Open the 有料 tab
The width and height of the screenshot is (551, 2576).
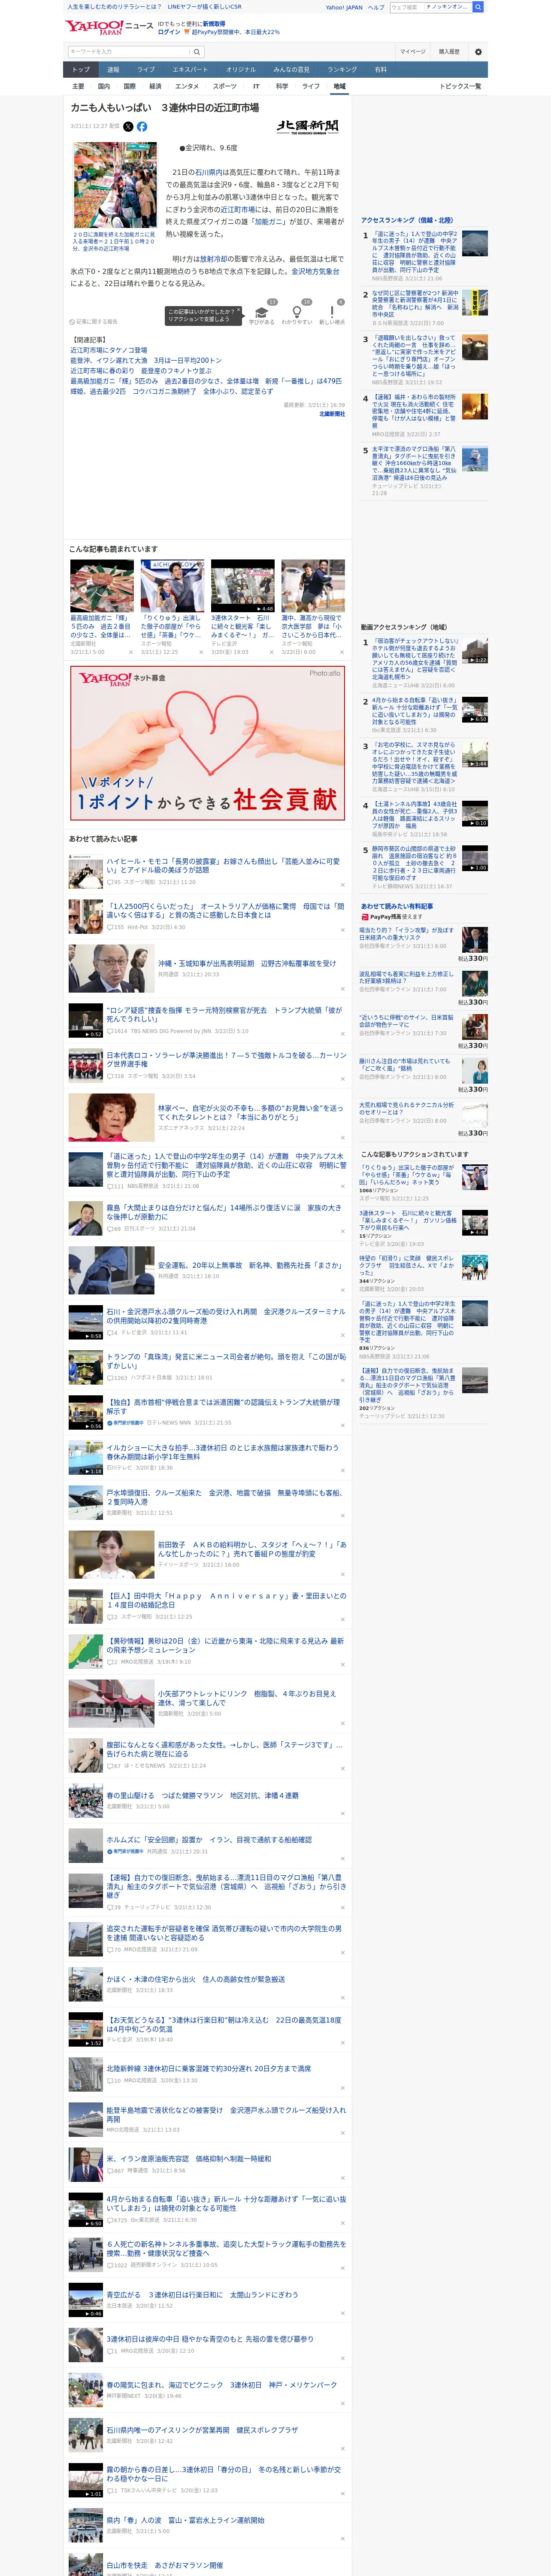(x=380, y=70)
